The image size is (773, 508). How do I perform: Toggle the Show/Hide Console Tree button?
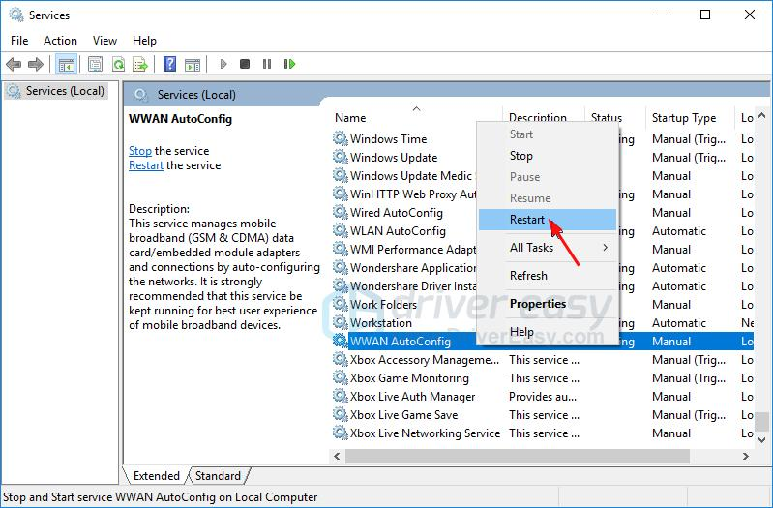pyautogui.click(x=66, y=64)
